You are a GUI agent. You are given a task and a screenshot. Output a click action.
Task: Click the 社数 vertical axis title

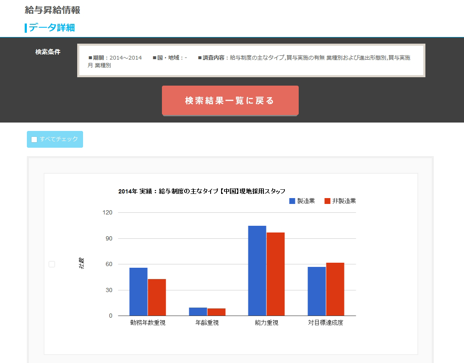point(82,264)
